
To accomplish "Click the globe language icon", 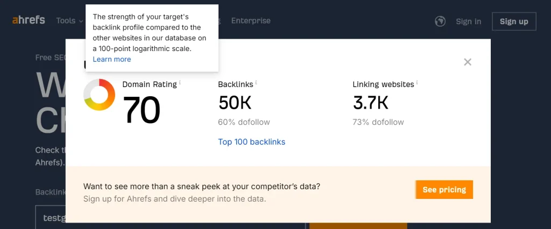I will point(440,22).
